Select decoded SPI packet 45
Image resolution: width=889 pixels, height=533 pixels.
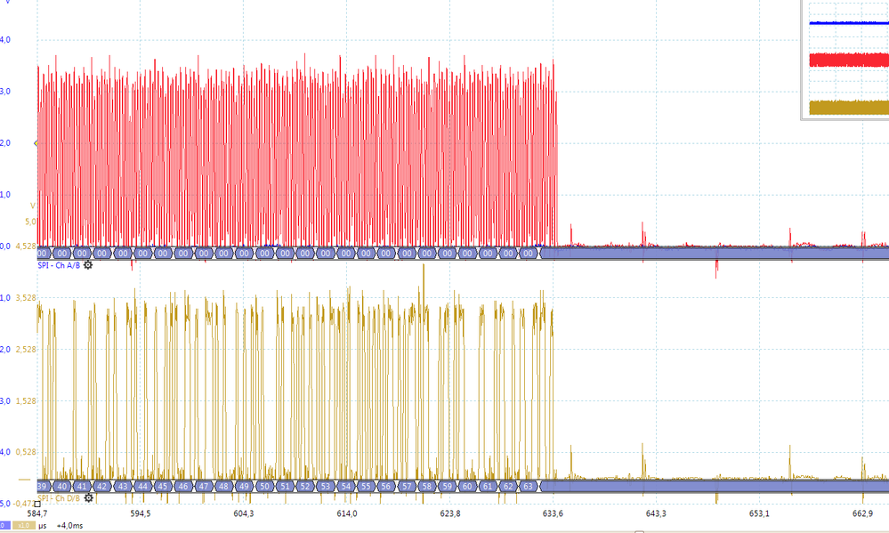163,486
